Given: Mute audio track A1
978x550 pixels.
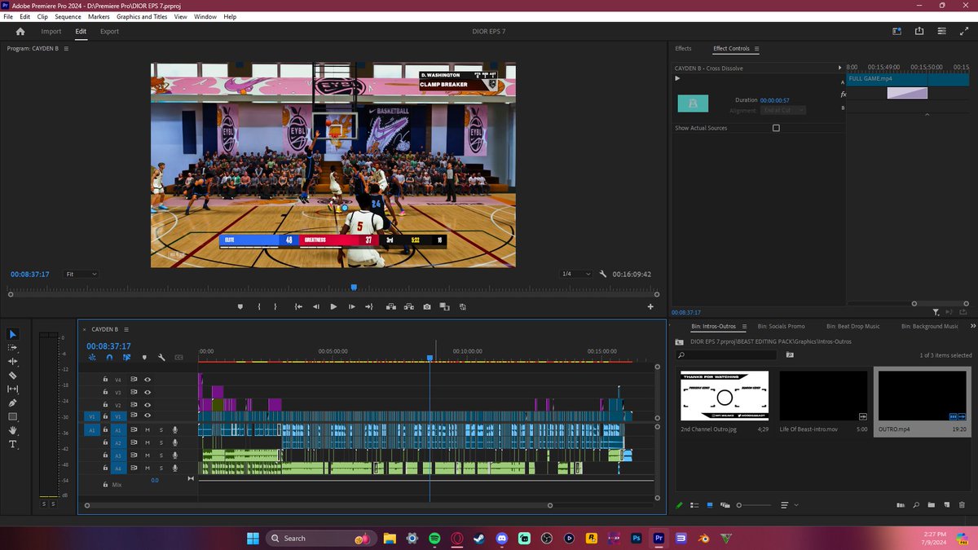Looking at the screenshot, I should [148, 429].
